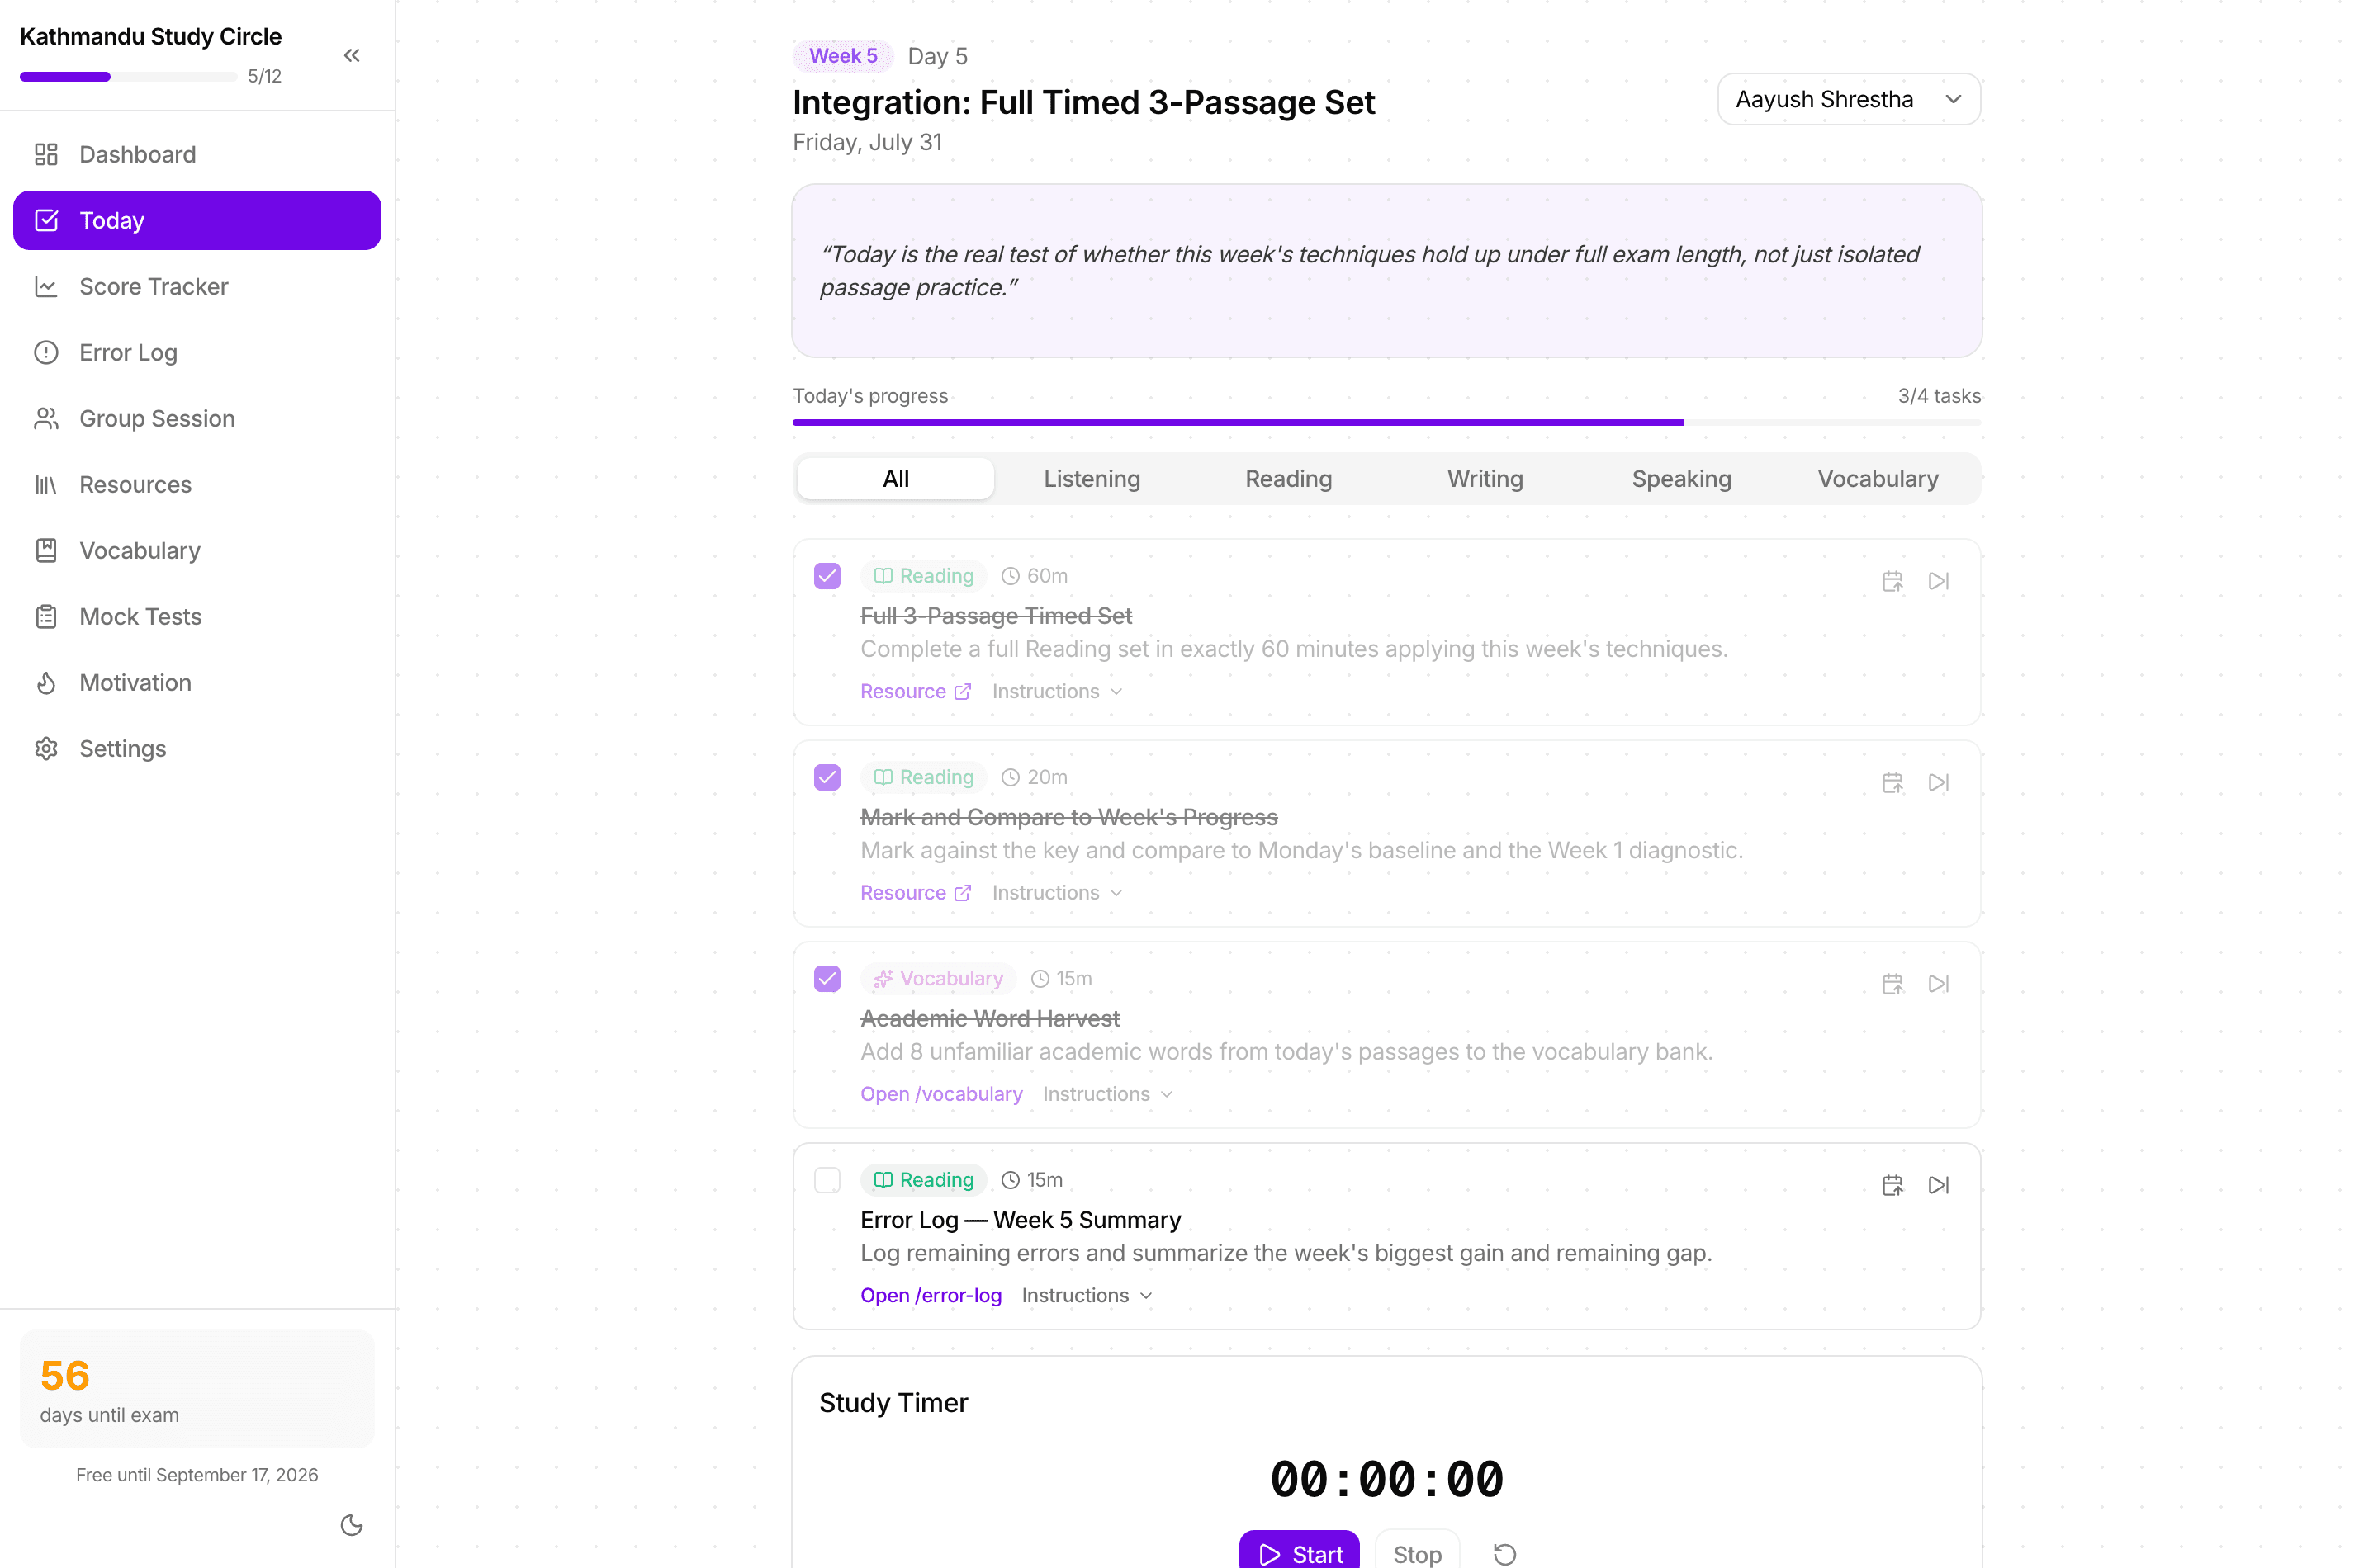Collapse the sidebar with double-chevron icon
The image size is (2378, 1568).
351,56
